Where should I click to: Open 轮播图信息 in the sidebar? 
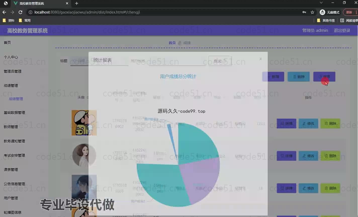13,212
